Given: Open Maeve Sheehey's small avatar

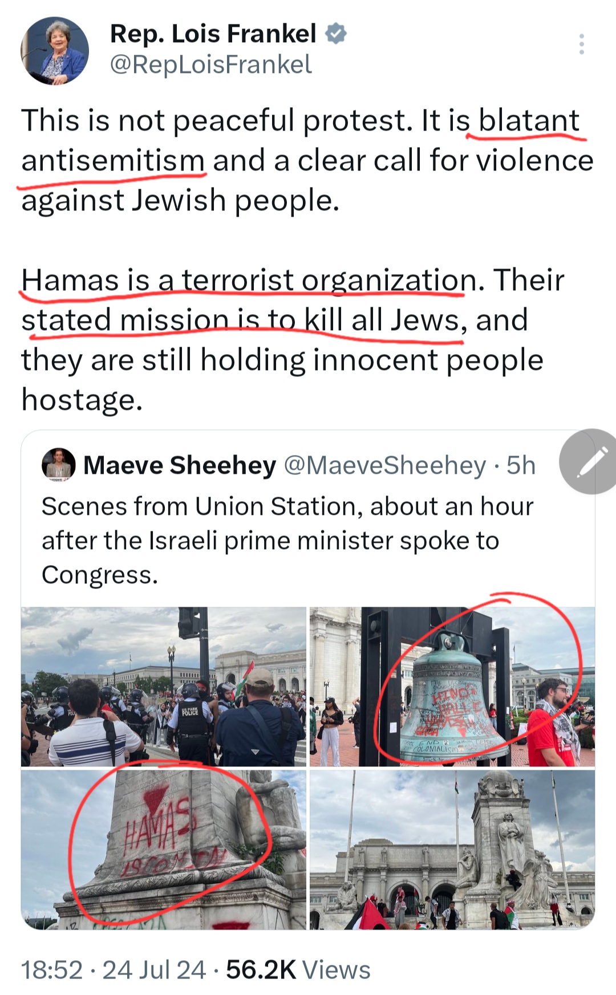Looking at the screenshot, I should [59, 465].
